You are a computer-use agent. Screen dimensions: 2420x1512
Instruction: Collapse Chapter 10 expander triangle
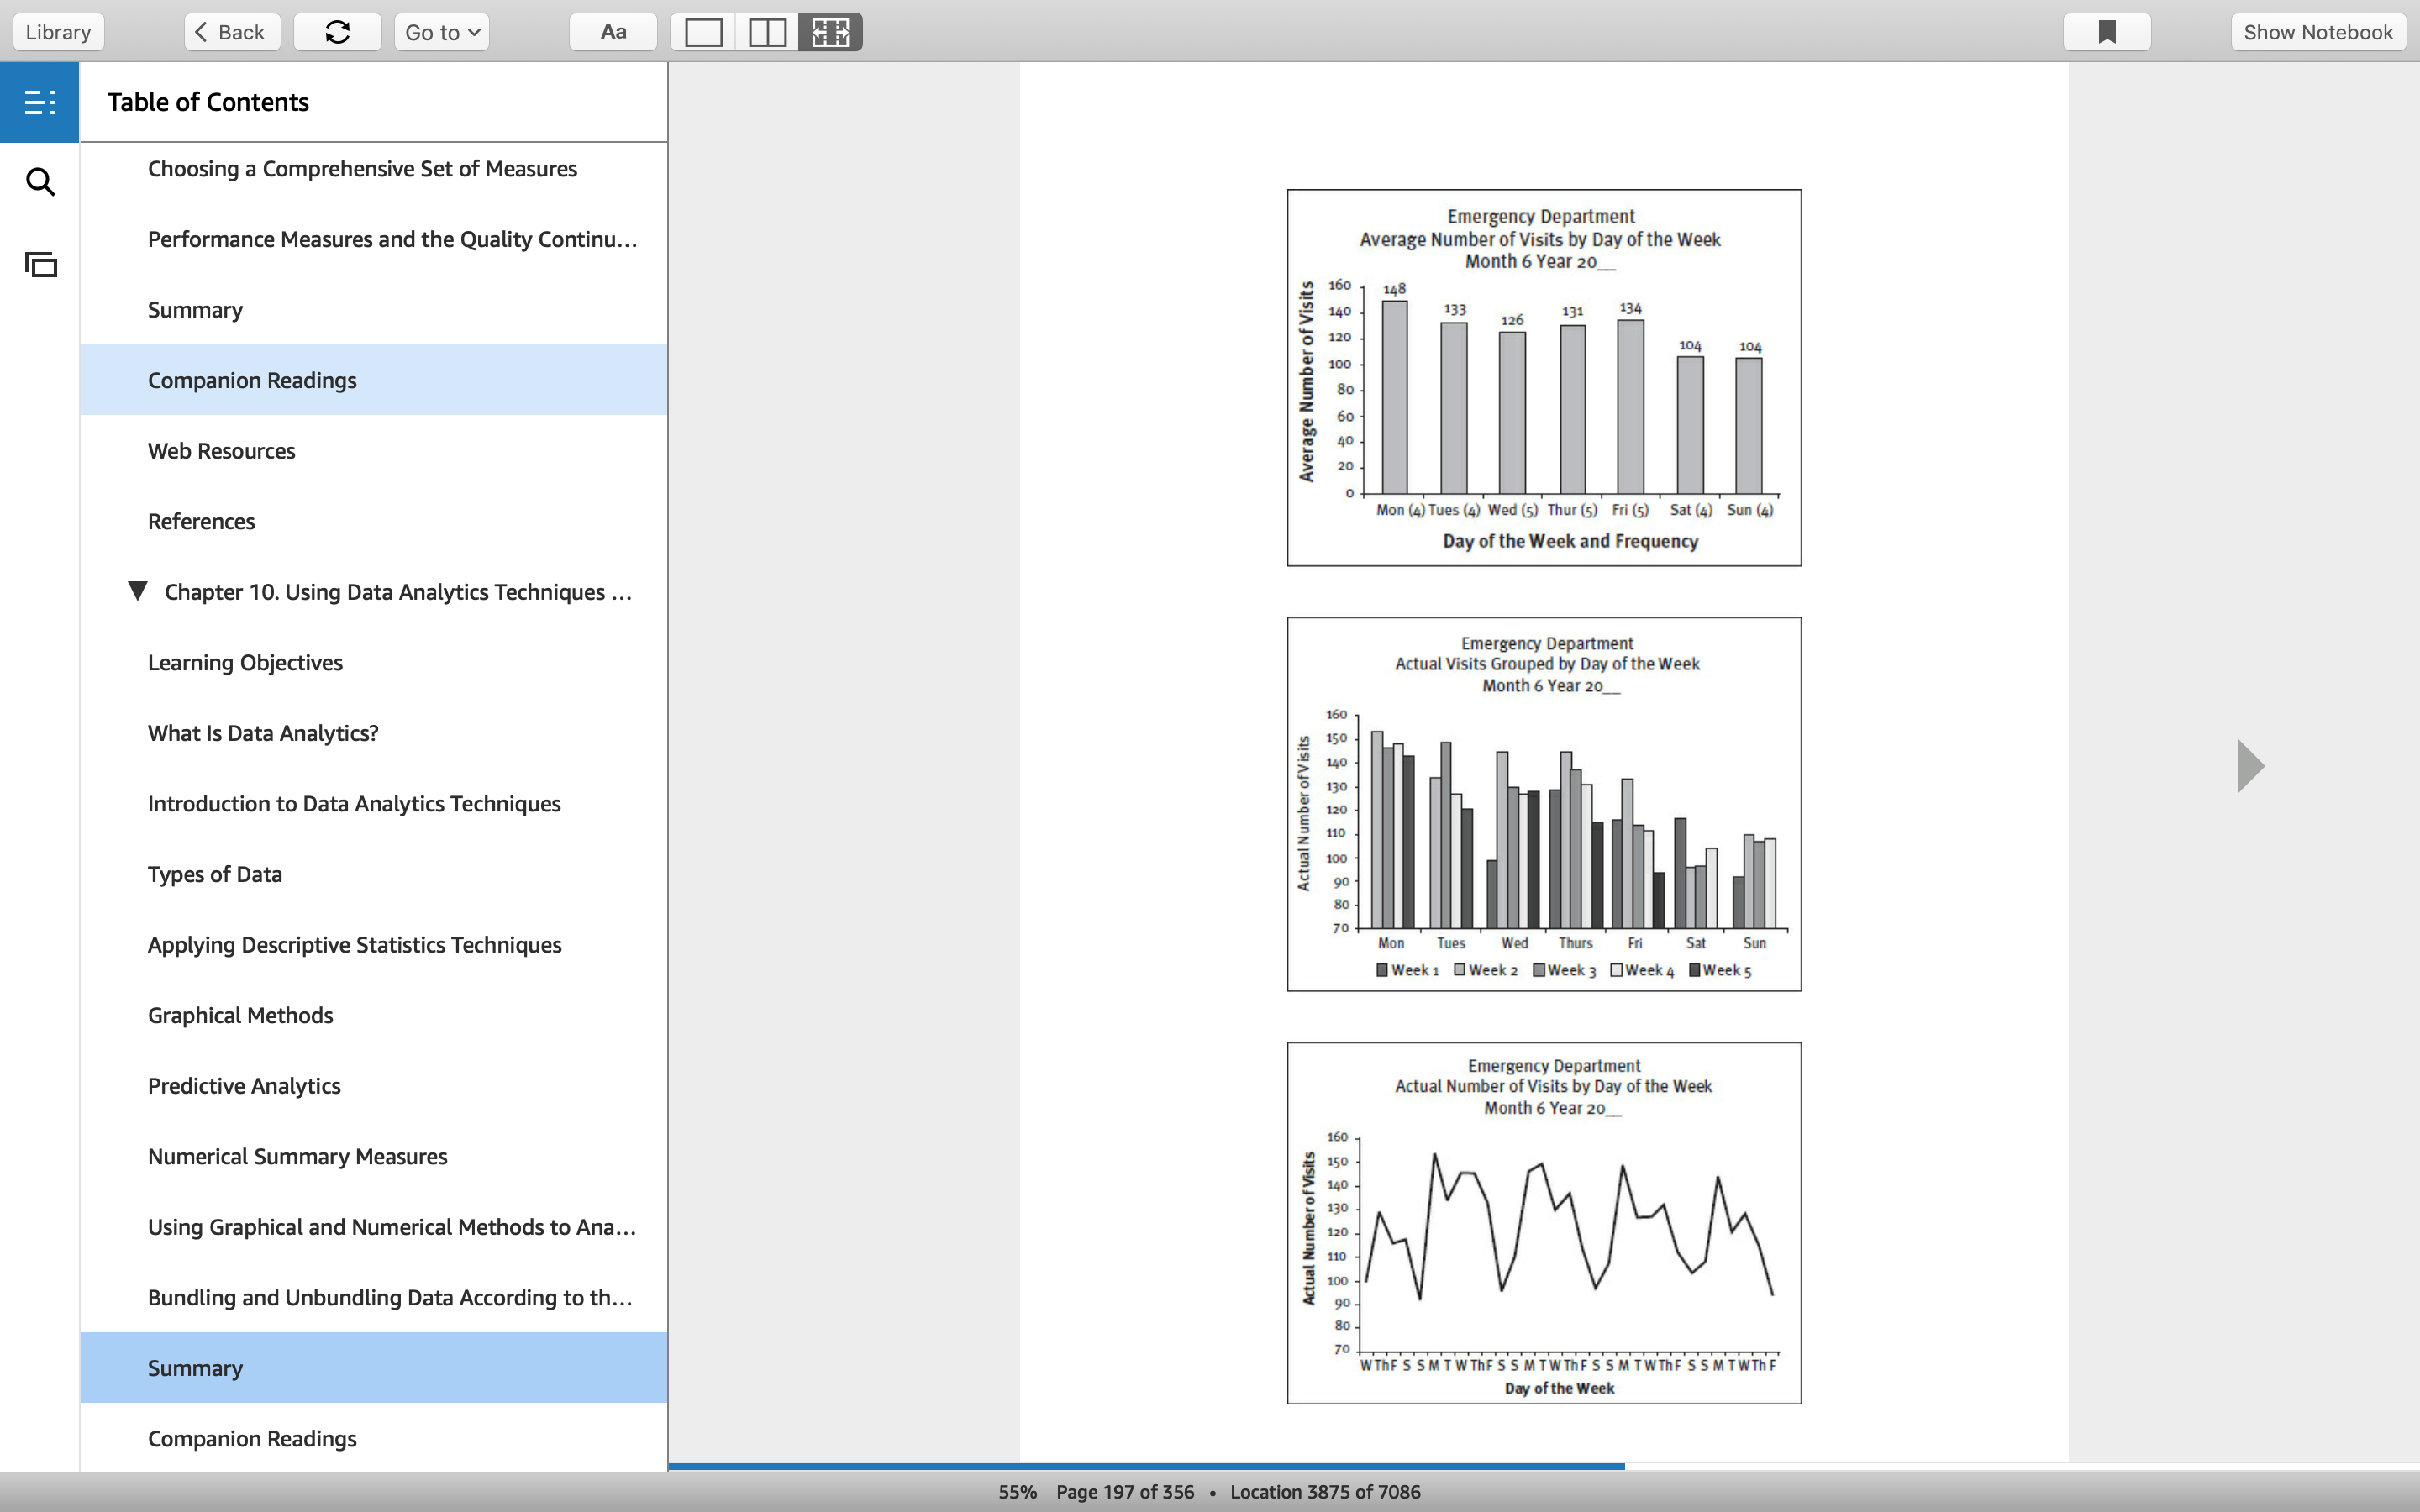click(x=138, y=591)
